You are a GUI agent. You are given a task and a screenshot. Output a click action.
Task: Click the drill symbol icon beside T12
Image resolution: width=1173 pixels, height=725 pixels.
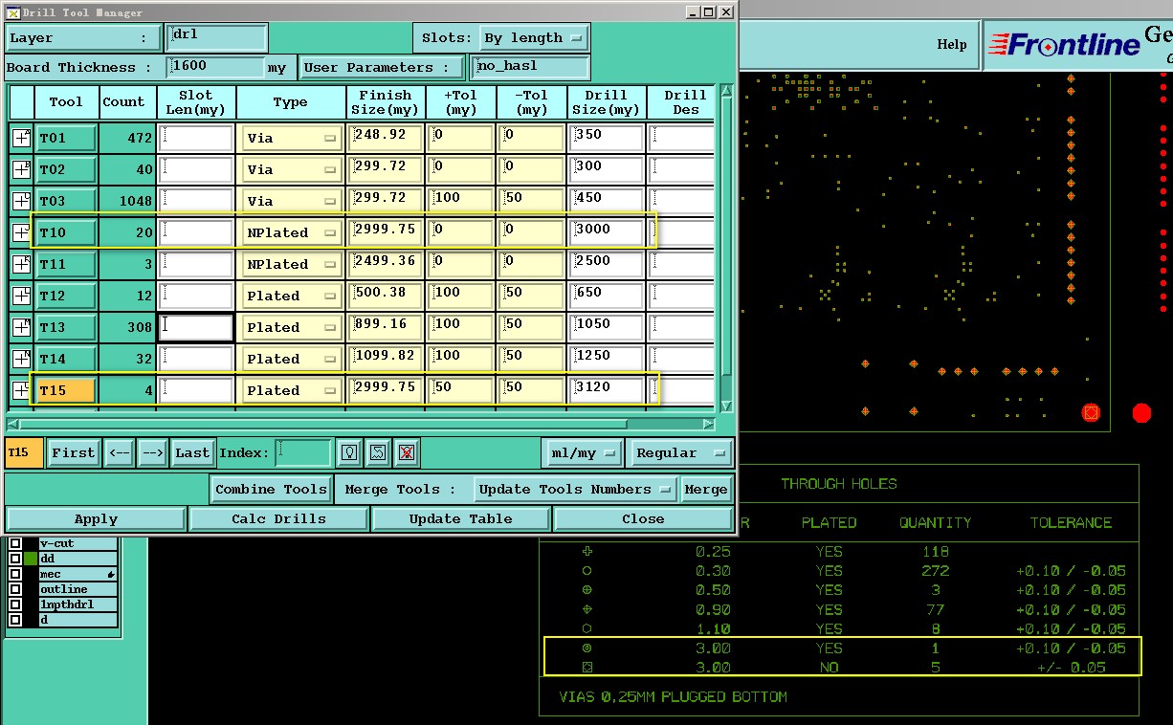point(21,296)
